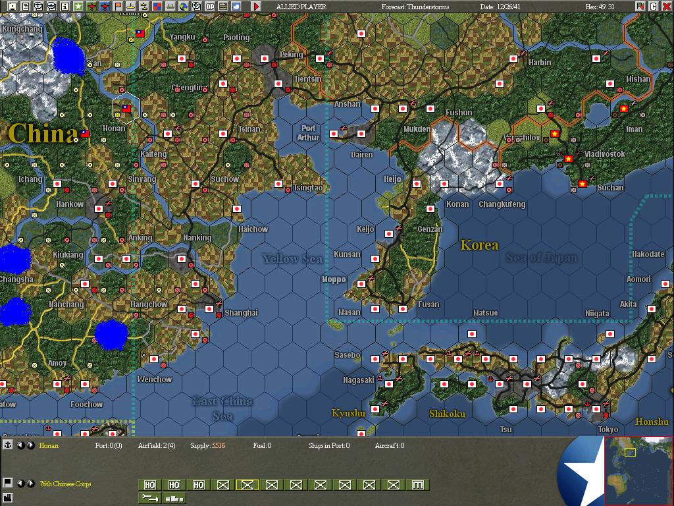674x506 pixels.
Task: Select the third HQ unit icon in unit row
Action: click(x=199, y=485)
